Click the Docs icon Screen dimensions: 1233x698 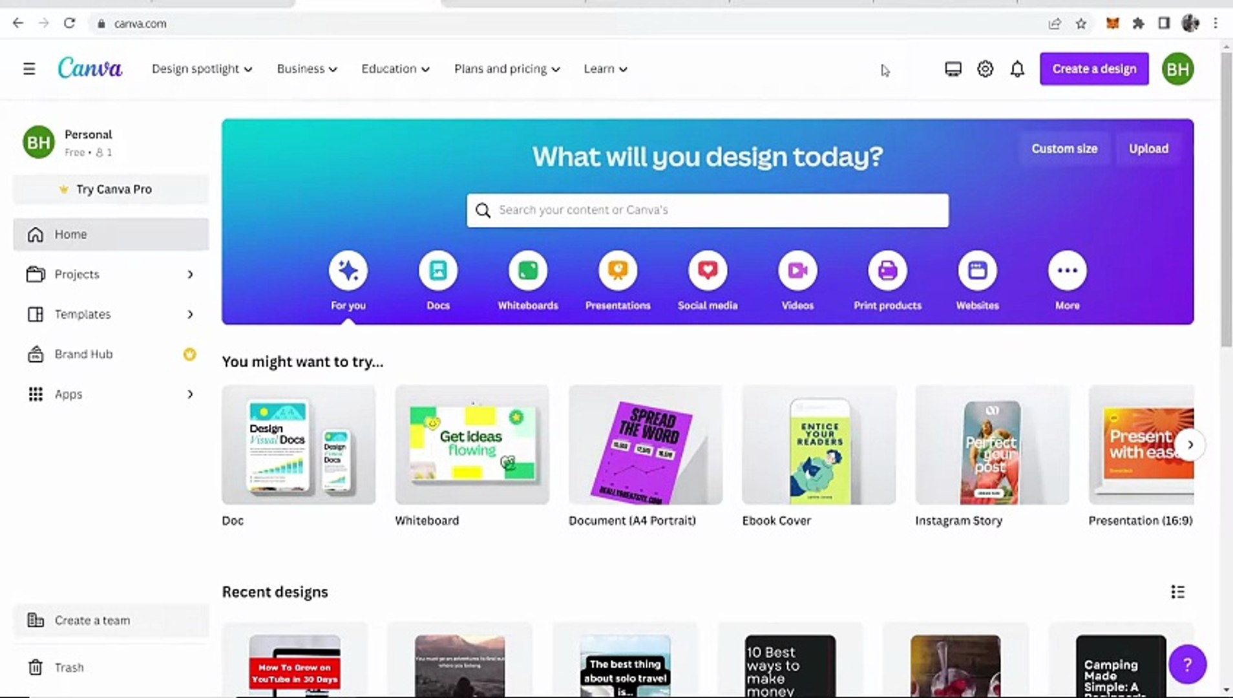pos(437,270)
